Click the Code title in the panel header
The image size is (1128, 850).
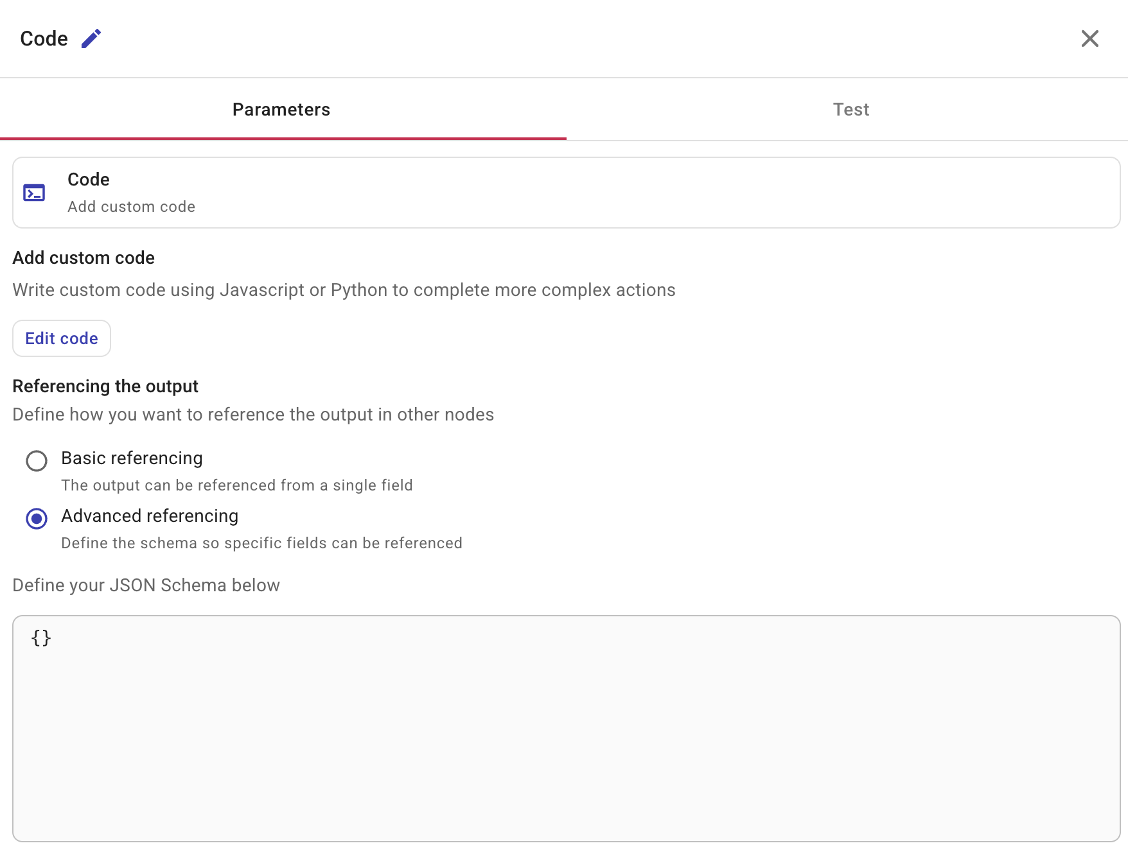coord(44,39)
